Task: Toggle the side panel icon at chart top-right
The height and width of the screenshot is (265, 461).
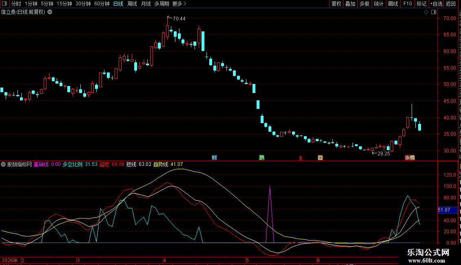Action: 434,12
